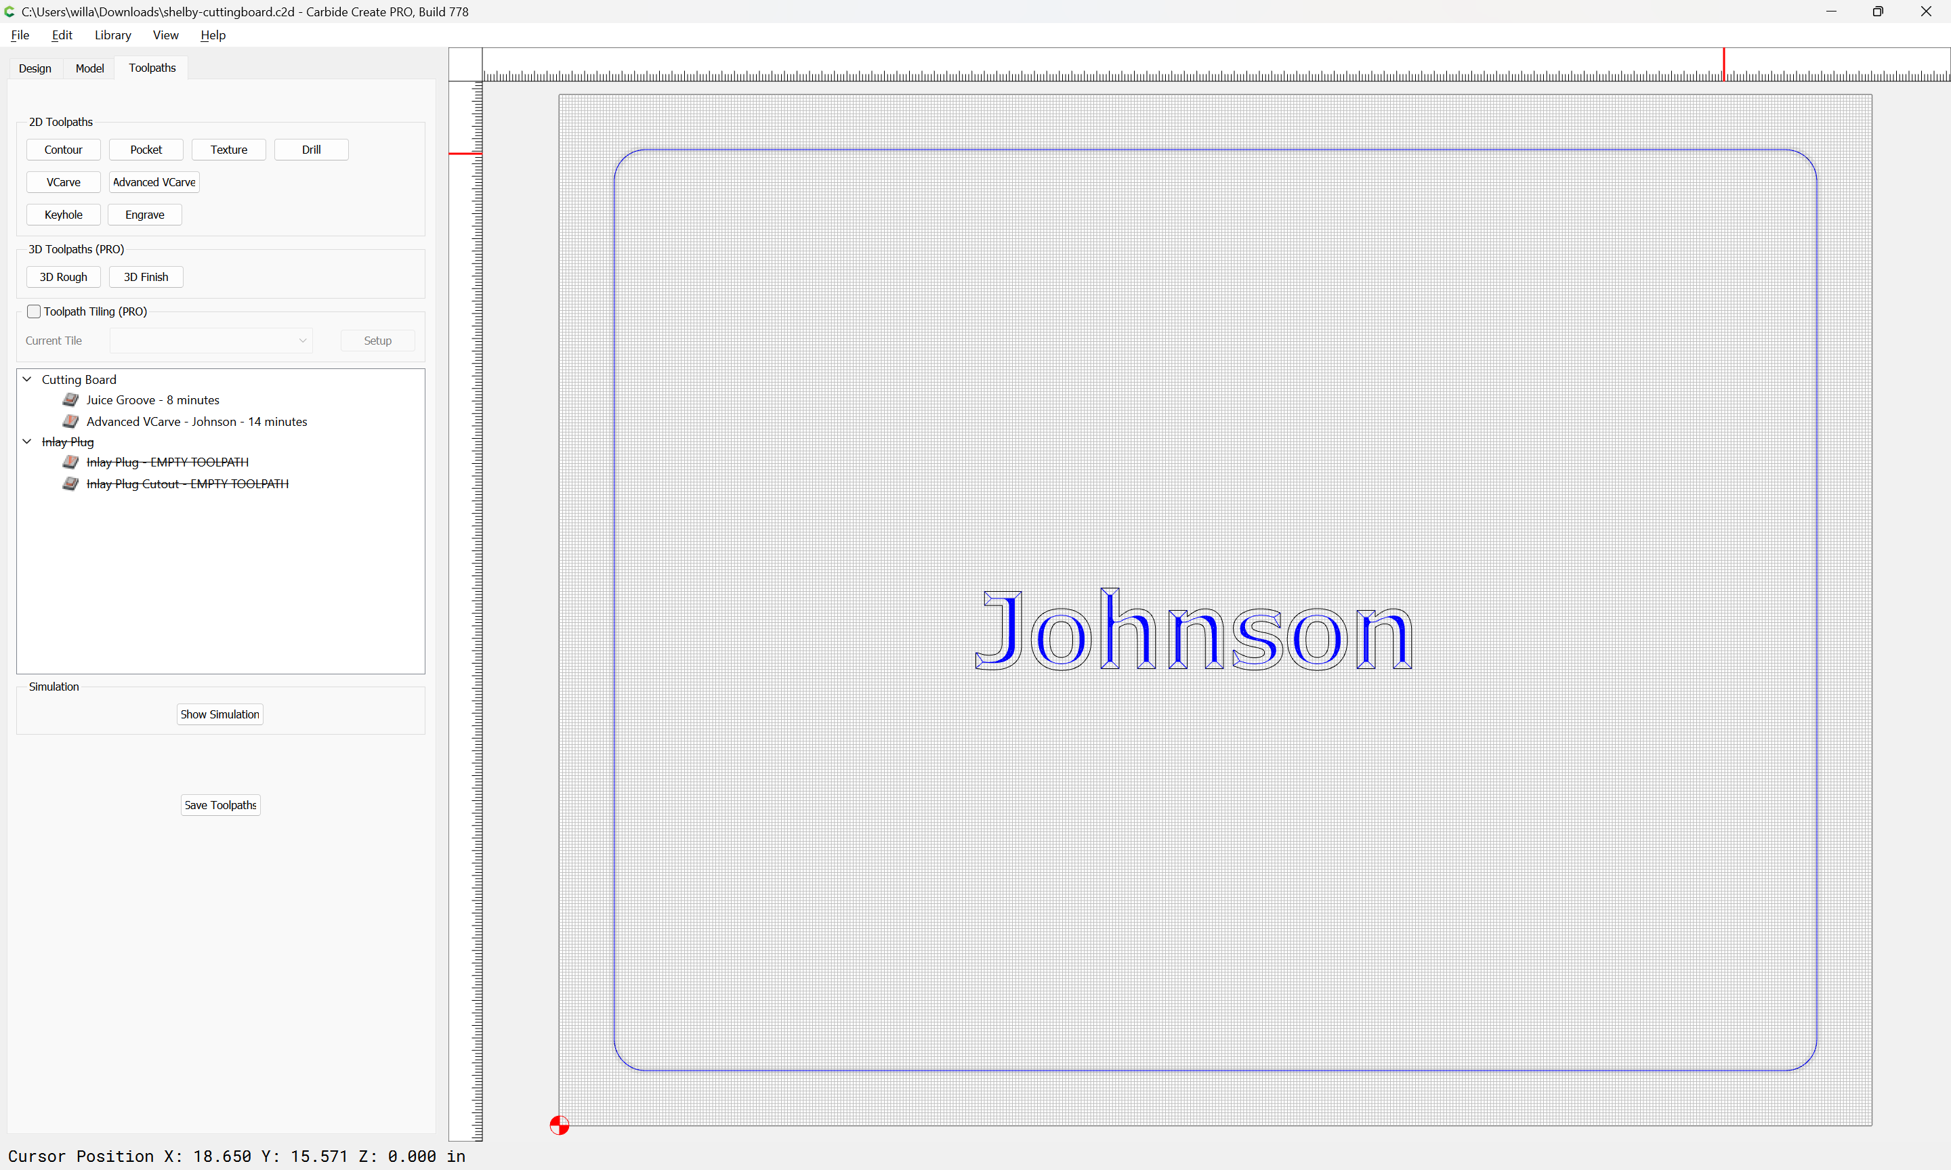The height and width of the screenshot is (1170, 1951).
Task: Click the Juice Groove toolpath icon
Action: [x=71, y=399]
